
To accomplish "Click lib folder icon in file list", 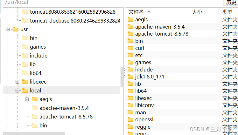I will click(130, 84).
